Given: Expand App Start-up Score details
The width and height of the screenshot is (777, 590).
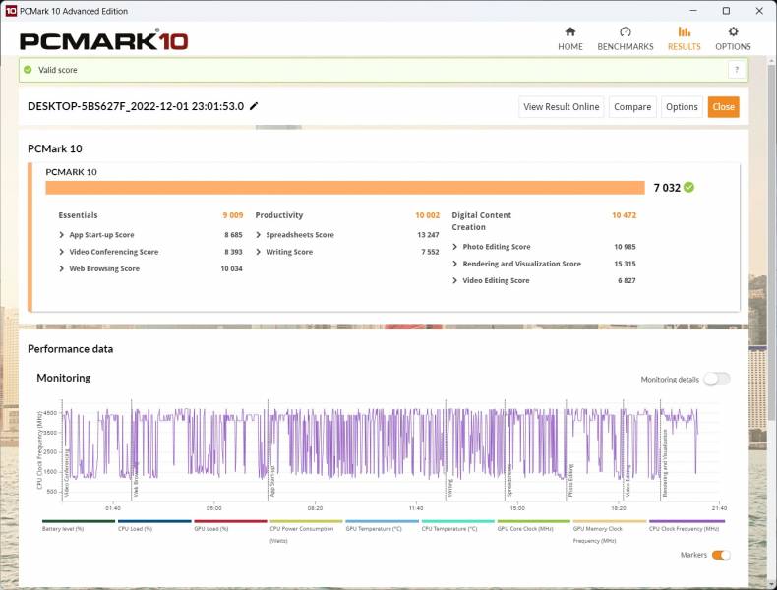Looking at the screenshot, I should point(61,235).
